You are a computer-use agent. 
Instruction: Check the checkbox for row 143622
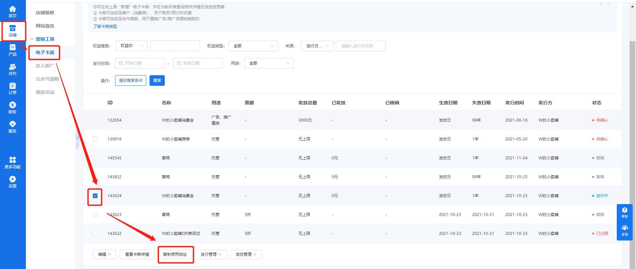click(x=95, y=234)
